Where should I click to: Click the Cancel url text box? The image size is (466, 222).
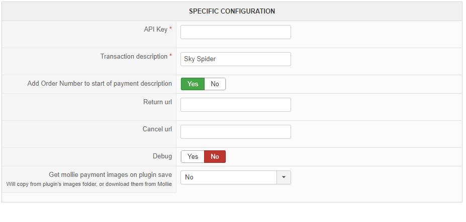point(236,132)
